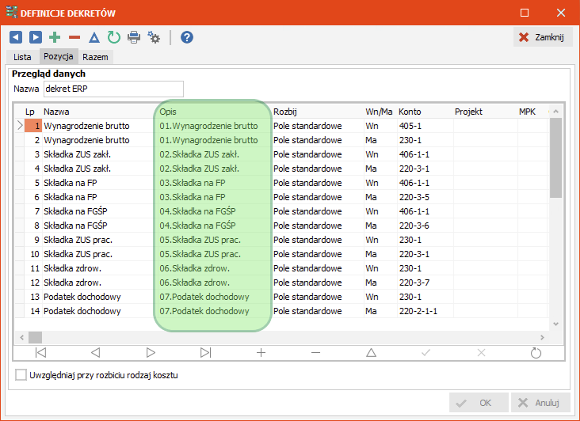This screenshot has width=580, height=421.
Task: Click into the Nazwa field with dekret ERP
Action: pyautogui.click(x=113, y=89)
